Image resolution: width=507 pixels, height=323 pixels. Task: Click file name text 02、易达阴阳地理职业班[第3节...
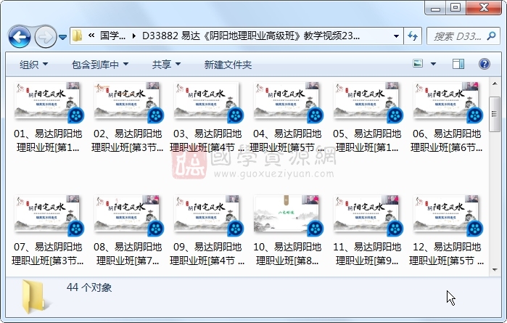click(128, 141)
